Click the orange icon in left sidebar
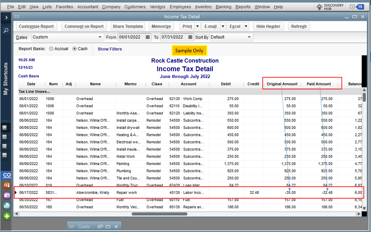Screen dimensions: 371x232 point(7,185)
